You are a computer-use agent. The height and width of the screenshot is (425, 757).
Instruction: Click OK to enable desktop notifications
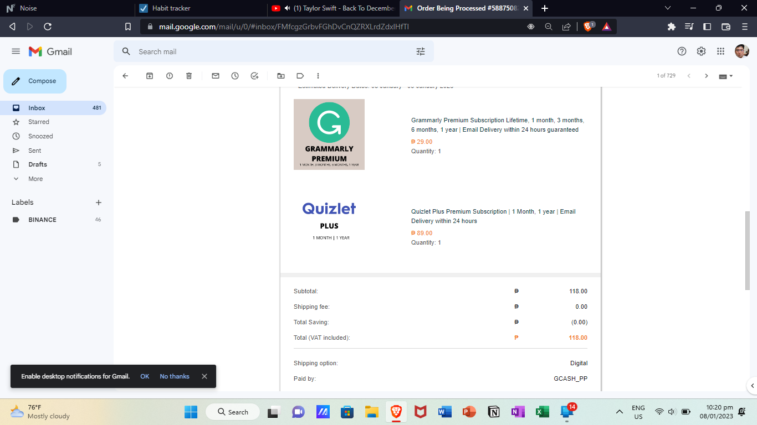pos(145,376)
